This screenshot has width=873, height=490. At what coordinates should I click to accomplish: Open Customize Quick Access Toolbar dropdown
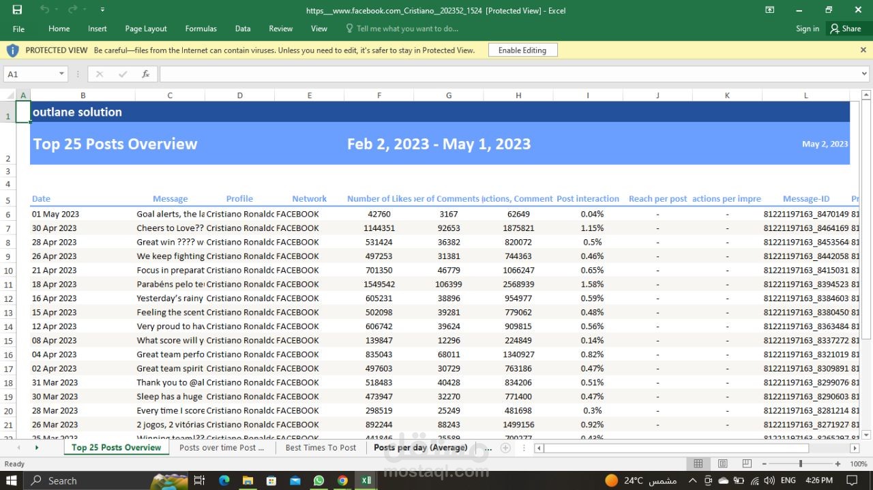[102, 10]
